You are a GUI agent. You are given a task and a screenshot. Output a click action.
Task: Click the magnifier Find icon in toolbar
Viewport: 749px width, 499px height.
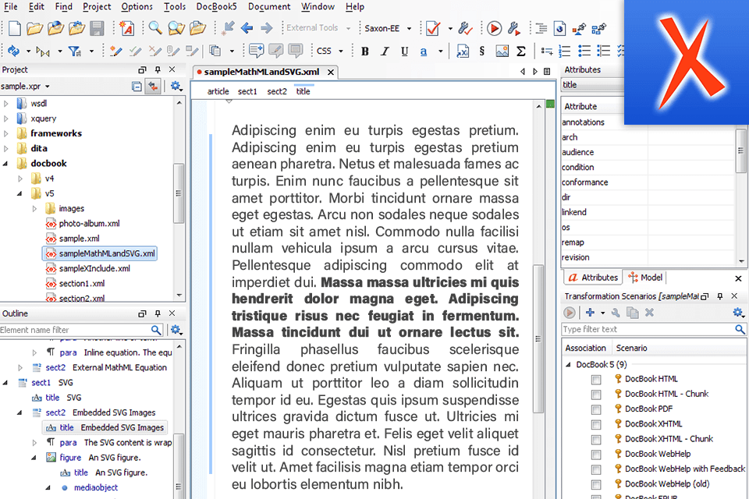pyautogui.click(x=155, y=29)
